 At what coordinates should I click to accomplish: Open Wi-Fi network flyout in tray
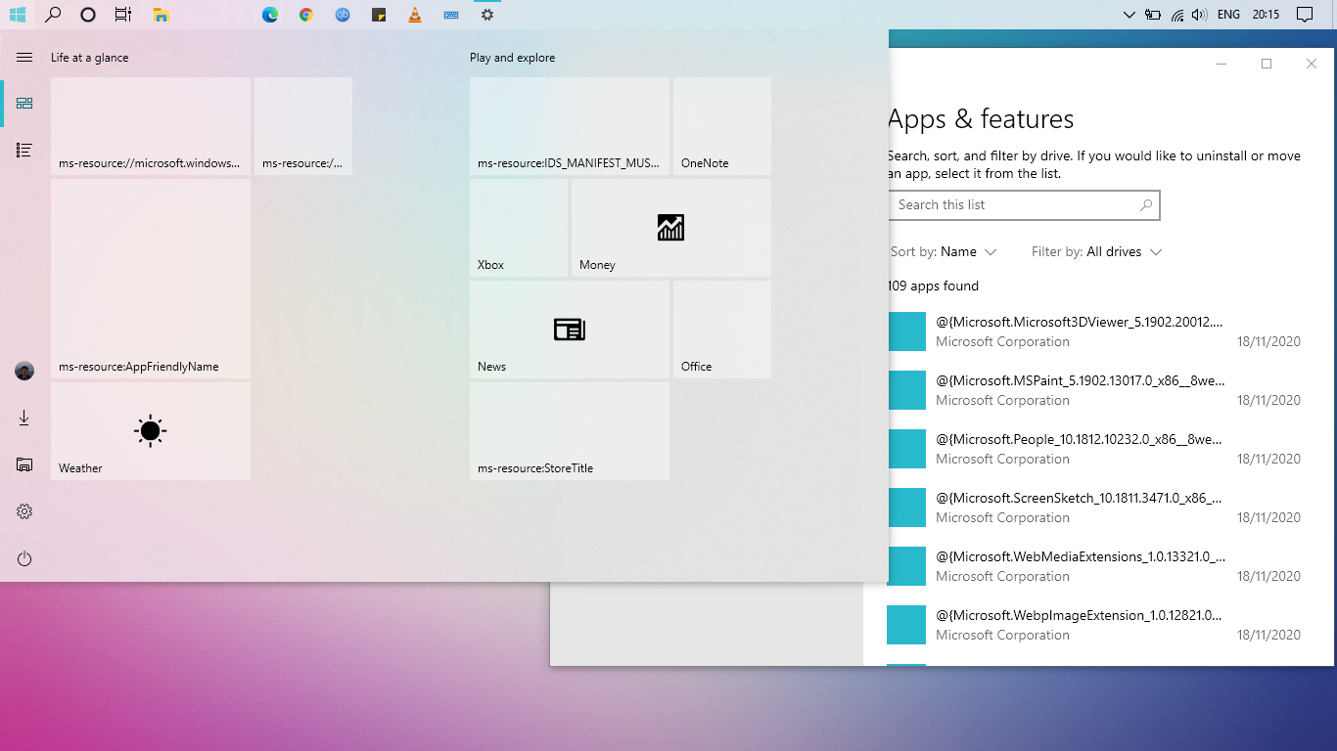[1177, 15]
